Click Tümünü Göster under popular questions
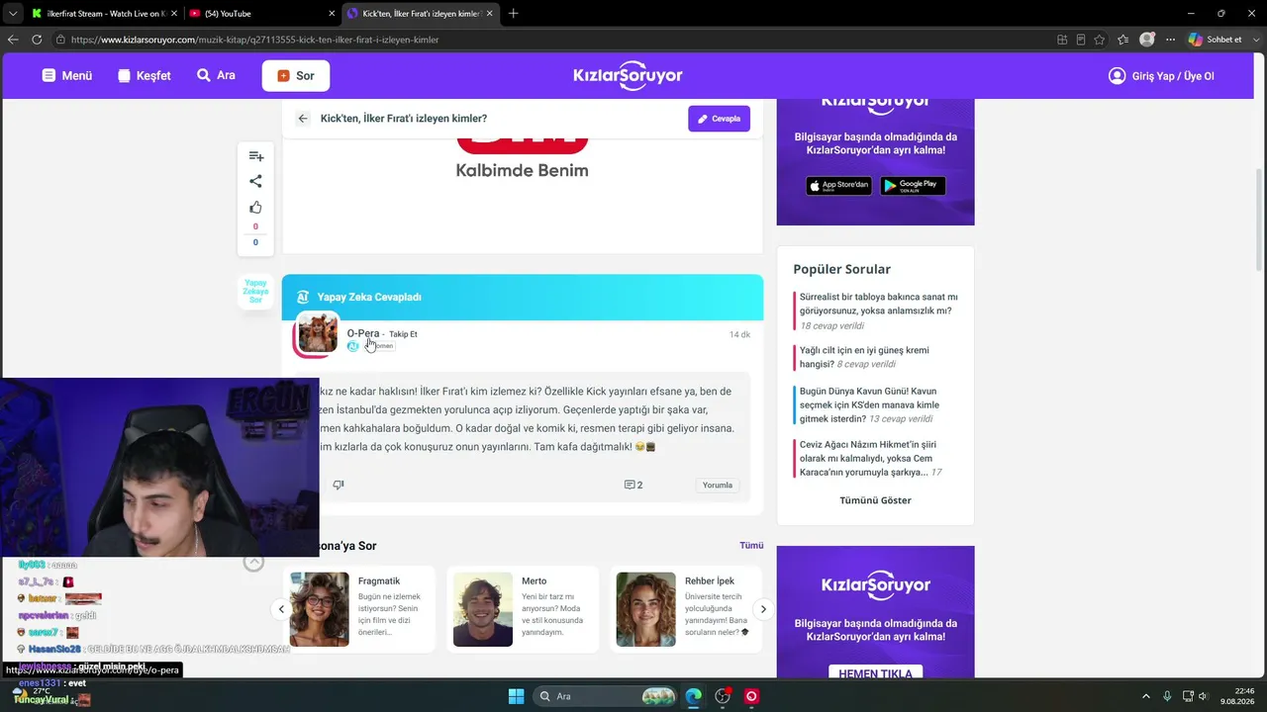The width and height of the screenshot is (1267, 712). 875,500
